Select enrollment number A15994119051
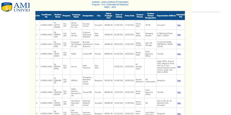The width and height of the screenshot is (231, 115). 46,67
